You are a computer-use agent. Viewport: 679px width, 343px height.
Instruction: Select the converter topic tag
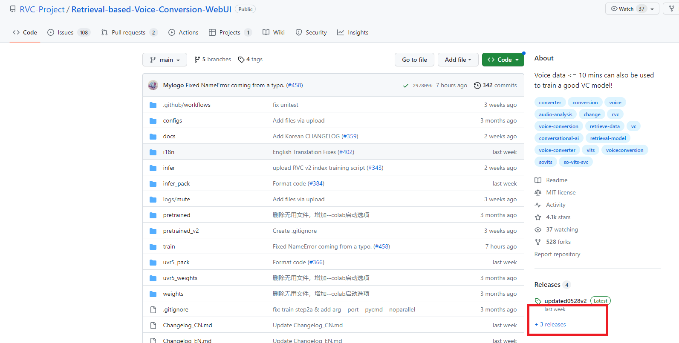pyautogui.click(x=550, y=103)
